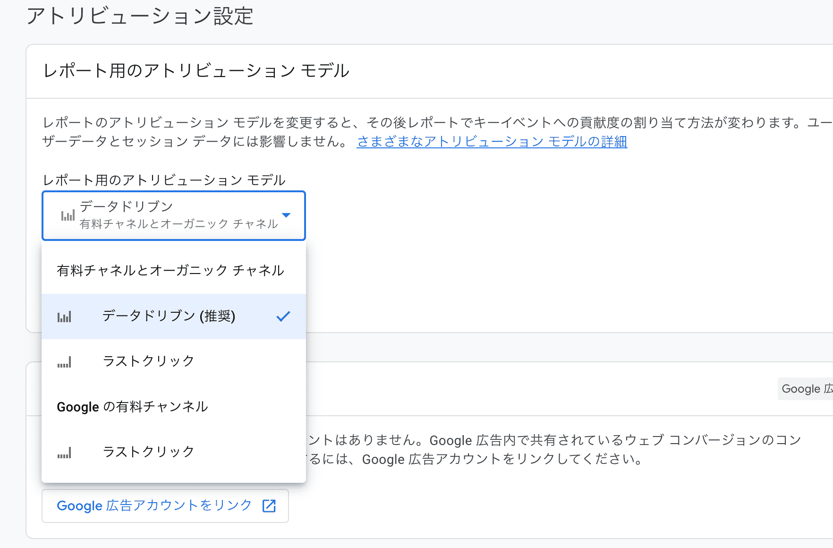Image resolution: width=833 pixels, height=548 pixels.
Task: Click the 有料チャネルとオーガニック チャネル subtitle inside selector
Action: pyautogui.click(x=178, y=224)
